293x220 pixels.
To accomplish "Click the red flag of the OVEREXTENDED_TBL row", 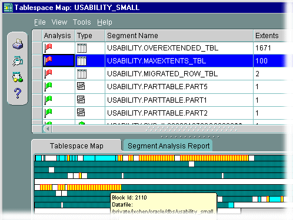I will (x=48, y=48).
